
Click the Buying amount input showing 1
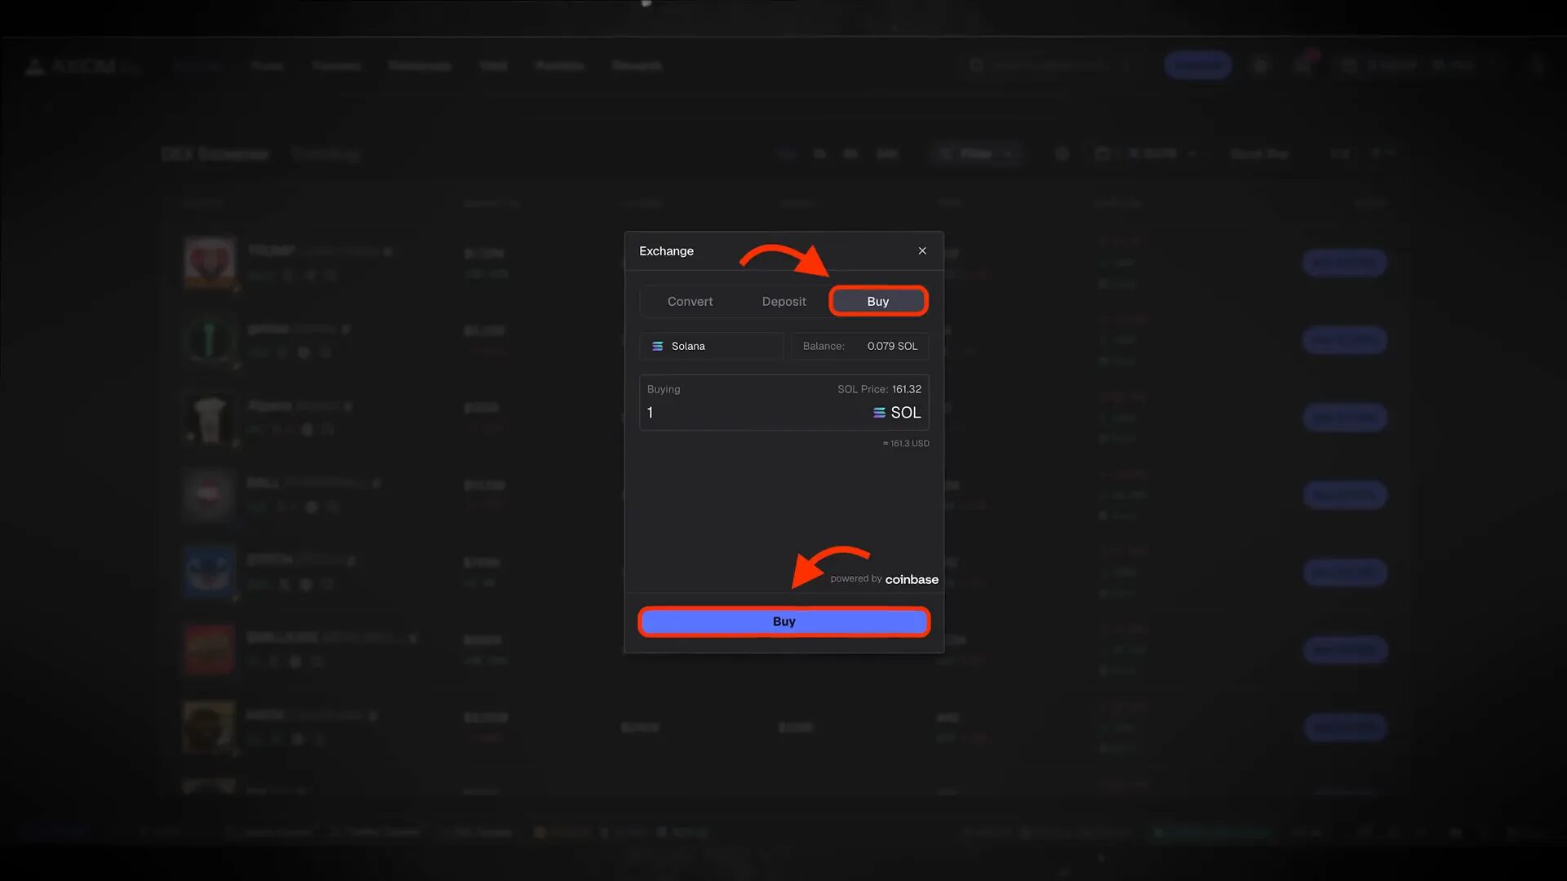[694, 413]
